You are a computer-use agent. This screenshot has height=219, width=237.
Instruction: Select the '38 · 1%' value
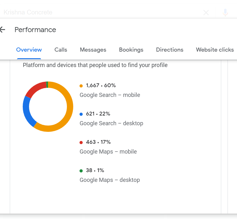[x=95, y=170]
